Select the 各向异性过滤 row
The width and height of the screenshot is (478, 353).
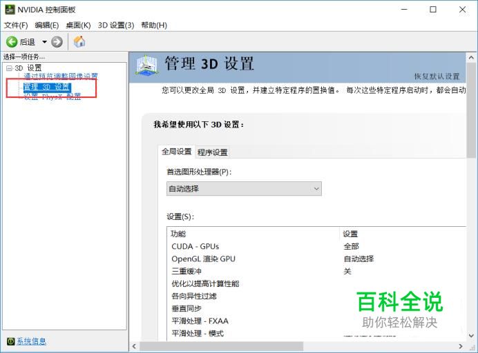coord(316,296)
